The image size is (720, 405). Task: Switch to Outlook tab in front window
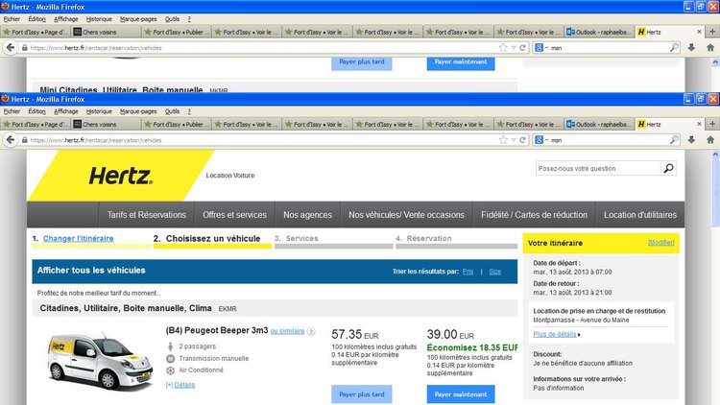coord(599,124)
